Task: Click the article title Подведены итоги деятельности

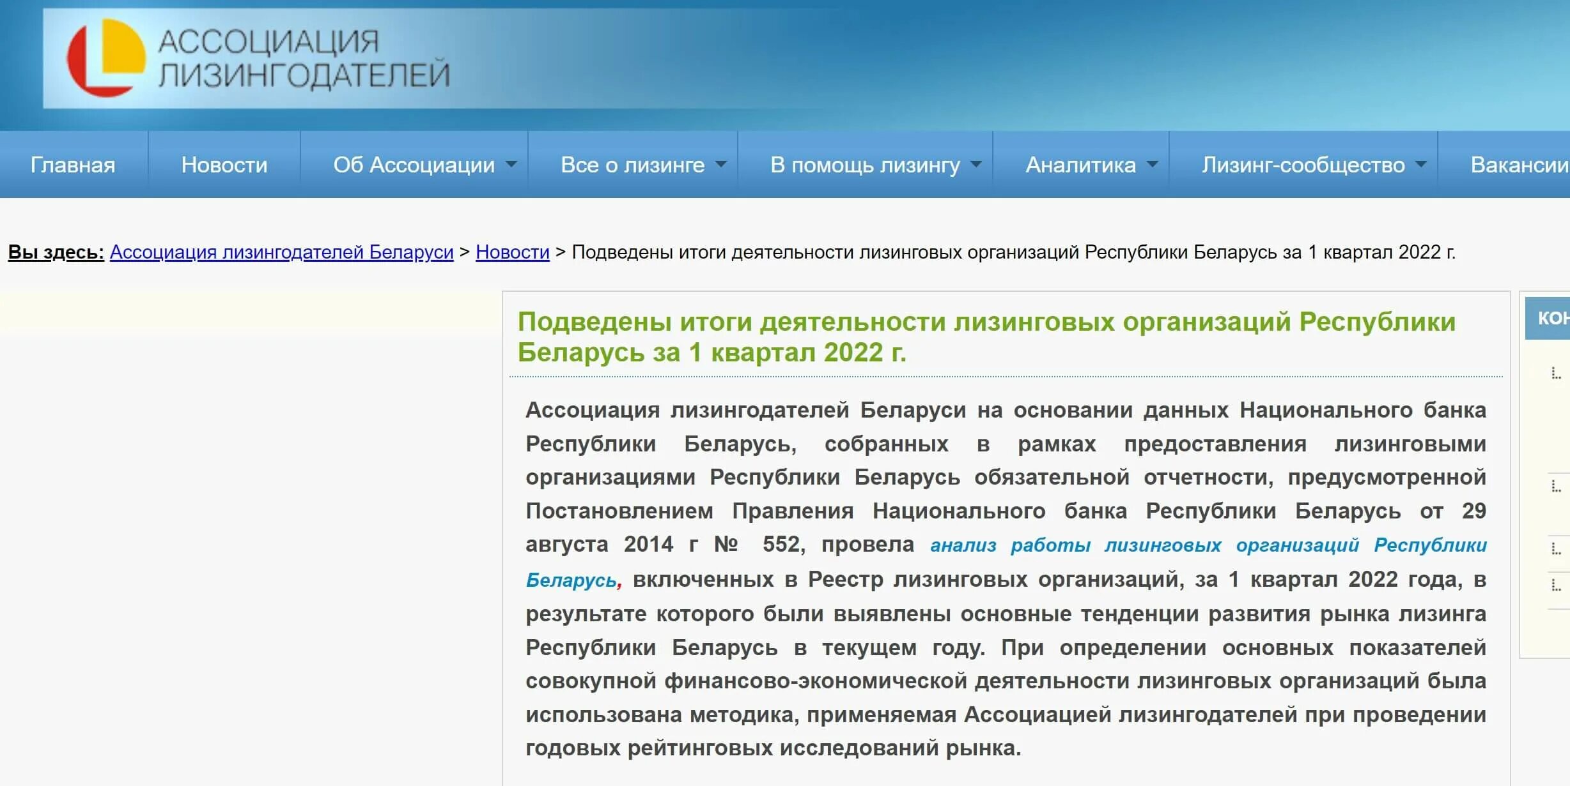Action: click(986, 337)
